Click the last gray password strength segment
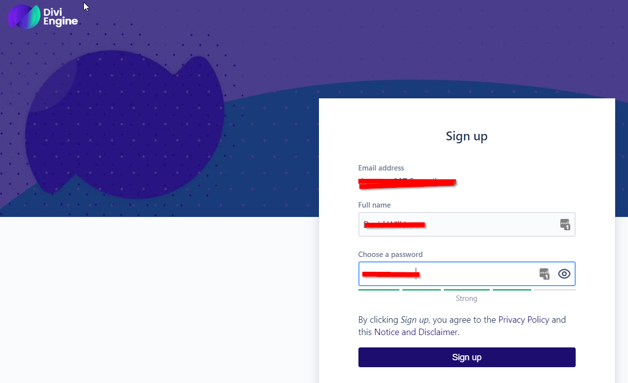 554,290
